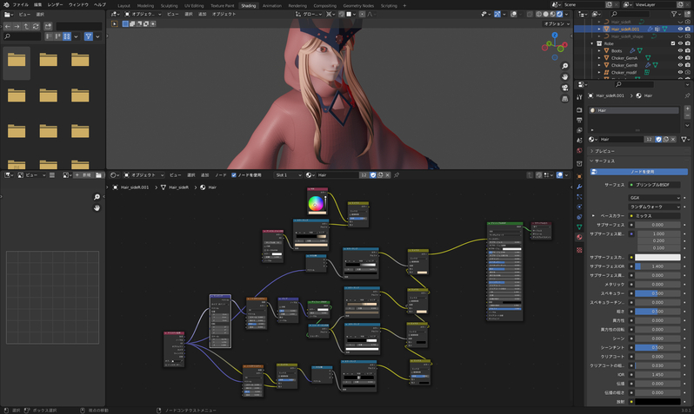694x414 pixels.
Task: Remove material slot with minus button
Action: point(687,115)
